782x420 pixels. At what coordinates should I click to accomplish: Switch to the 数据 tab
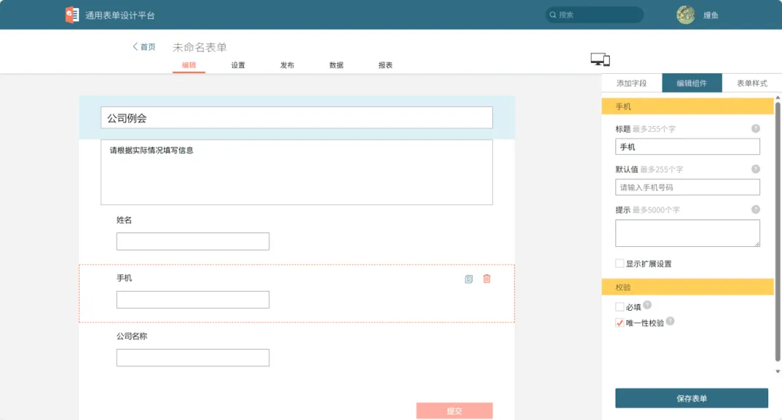[336, 65]
